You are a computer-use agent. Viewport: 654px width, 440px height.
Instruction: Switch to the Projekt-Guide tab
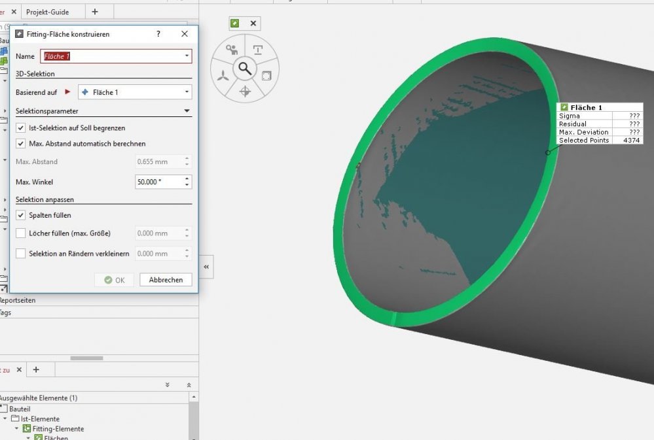click(47, 12)
